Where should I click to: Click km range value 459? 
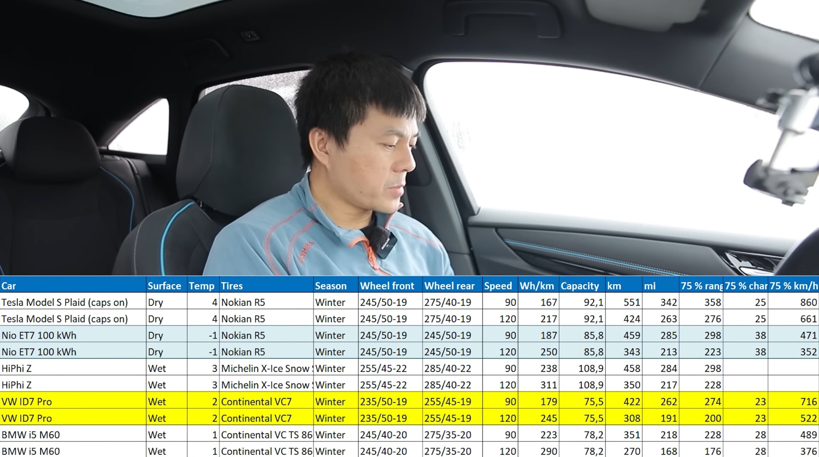pyautogui.click(x=632, y=336)
